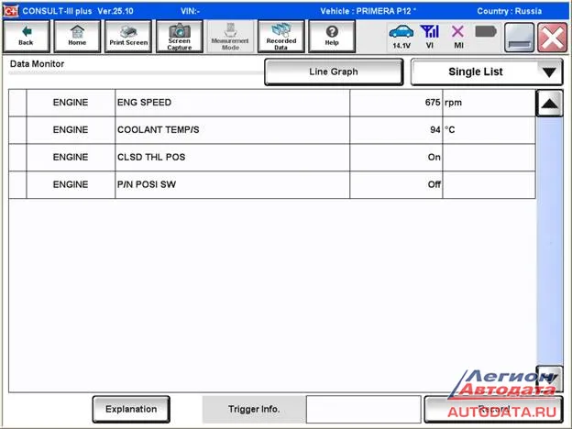572x429 pixels.
Task: Open Explanation for monitored item
Action: coord(131,410)
